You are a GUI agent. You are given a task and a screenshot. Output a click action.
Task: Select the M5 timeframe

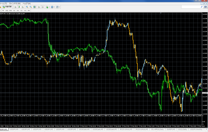coord(3,10)
